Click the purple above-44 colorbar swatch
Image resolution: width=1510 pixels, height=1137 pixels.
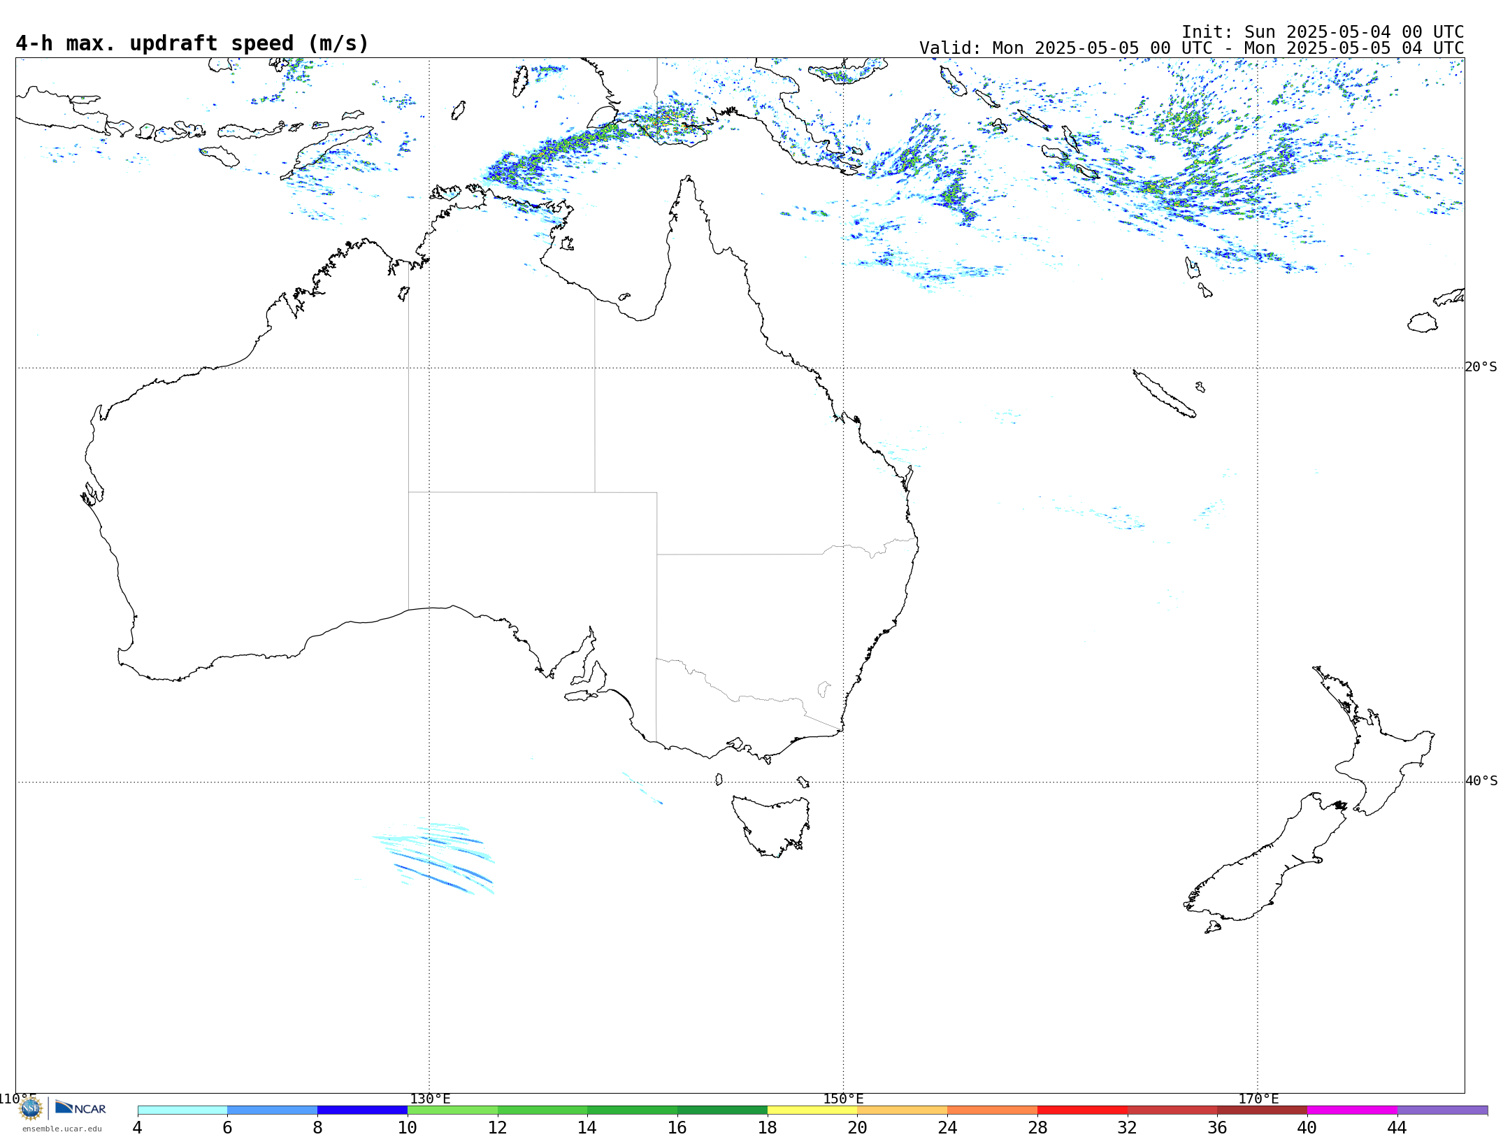(x=1442, y=1110)
